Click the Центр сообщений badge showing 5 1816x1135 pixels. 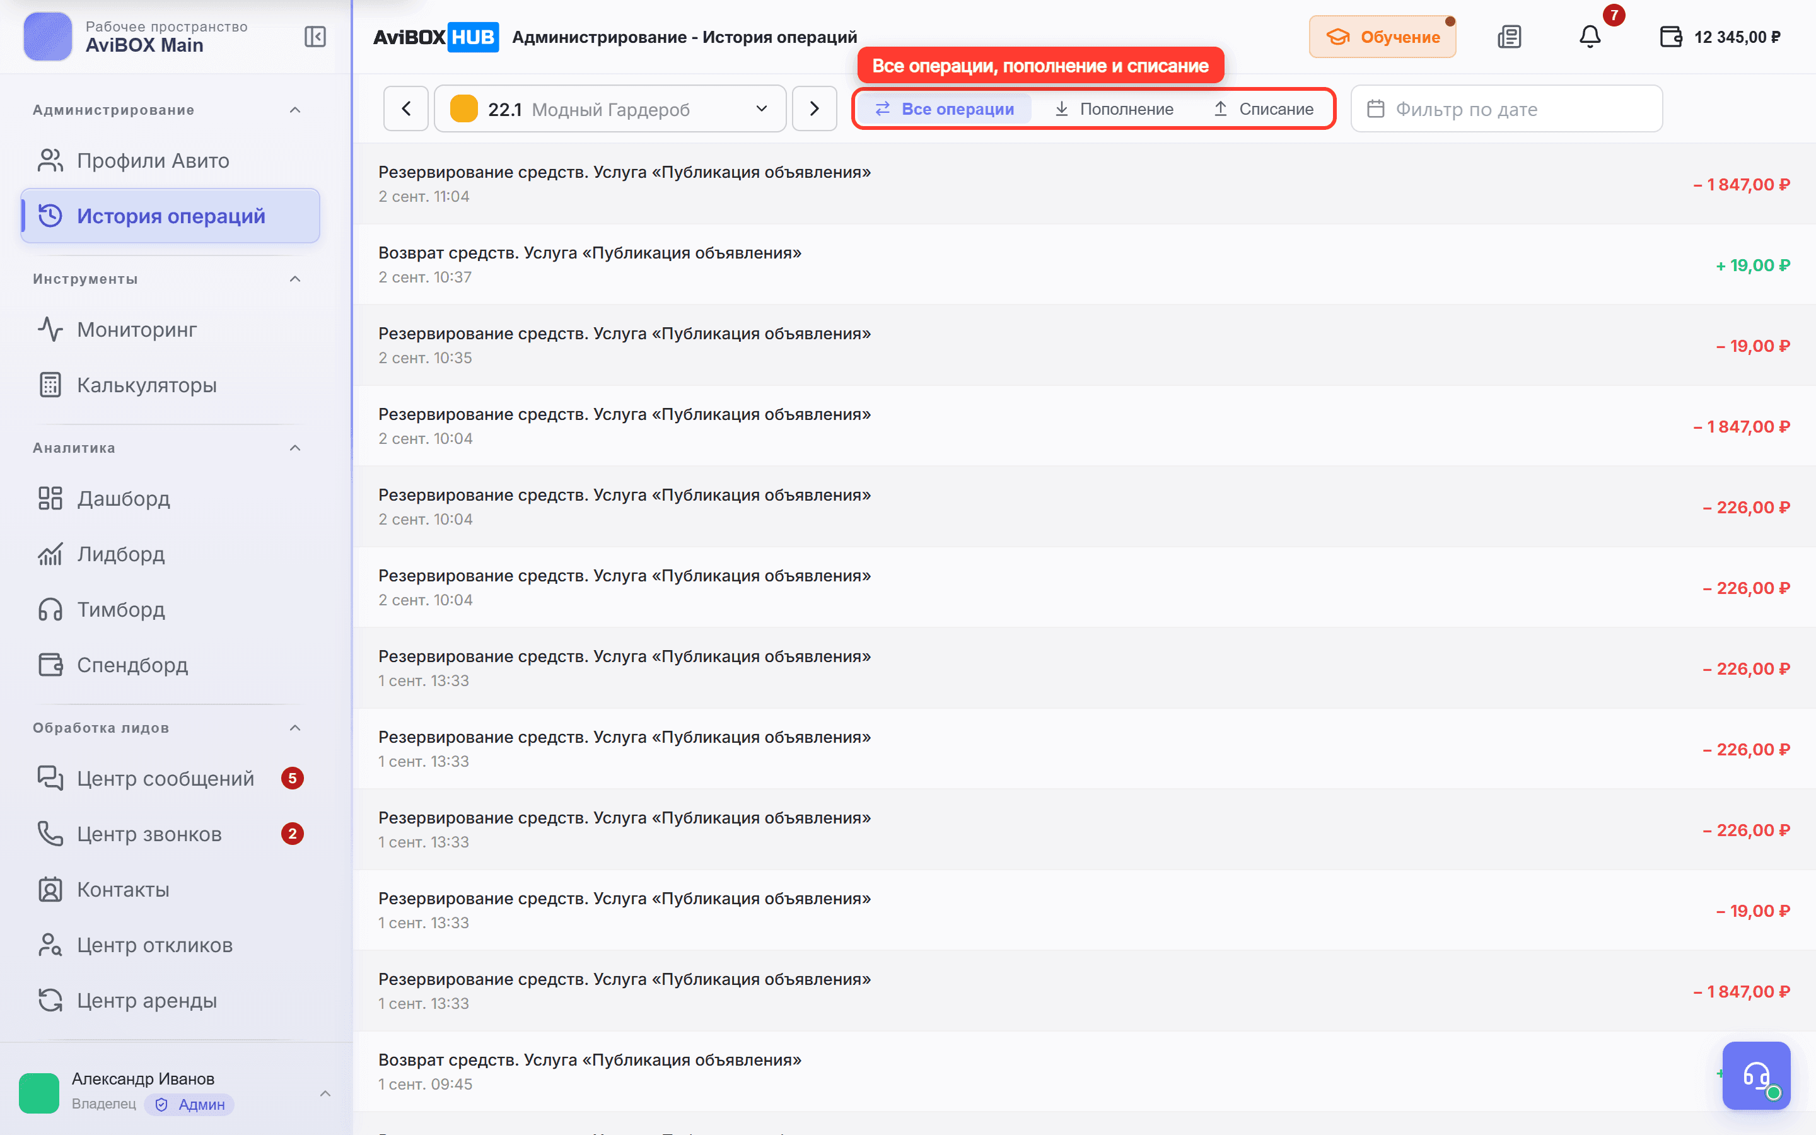293,779
